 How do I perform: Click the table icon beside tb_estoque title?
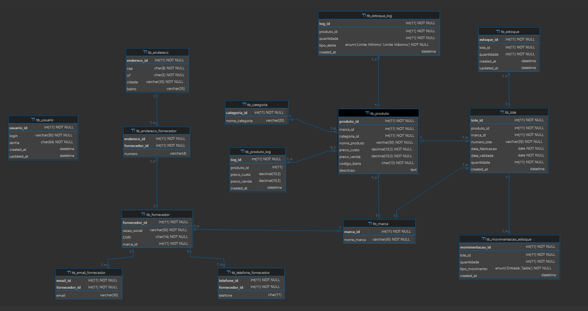(x=498, y=31)
